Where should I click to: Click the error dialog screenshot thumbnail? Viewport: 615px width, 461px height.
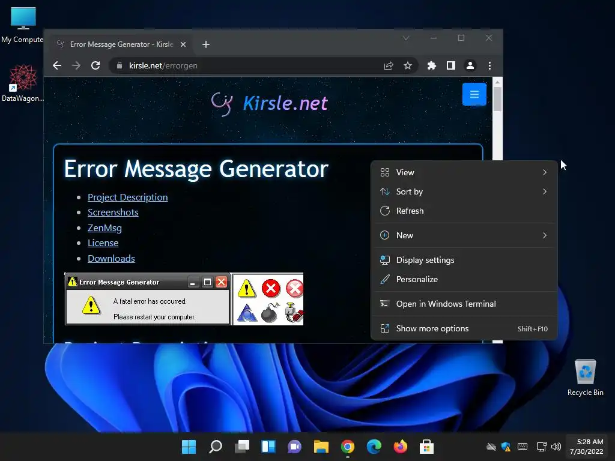coord(148,299)
